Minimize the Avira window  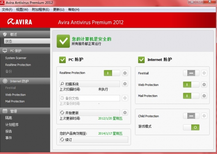192,2
